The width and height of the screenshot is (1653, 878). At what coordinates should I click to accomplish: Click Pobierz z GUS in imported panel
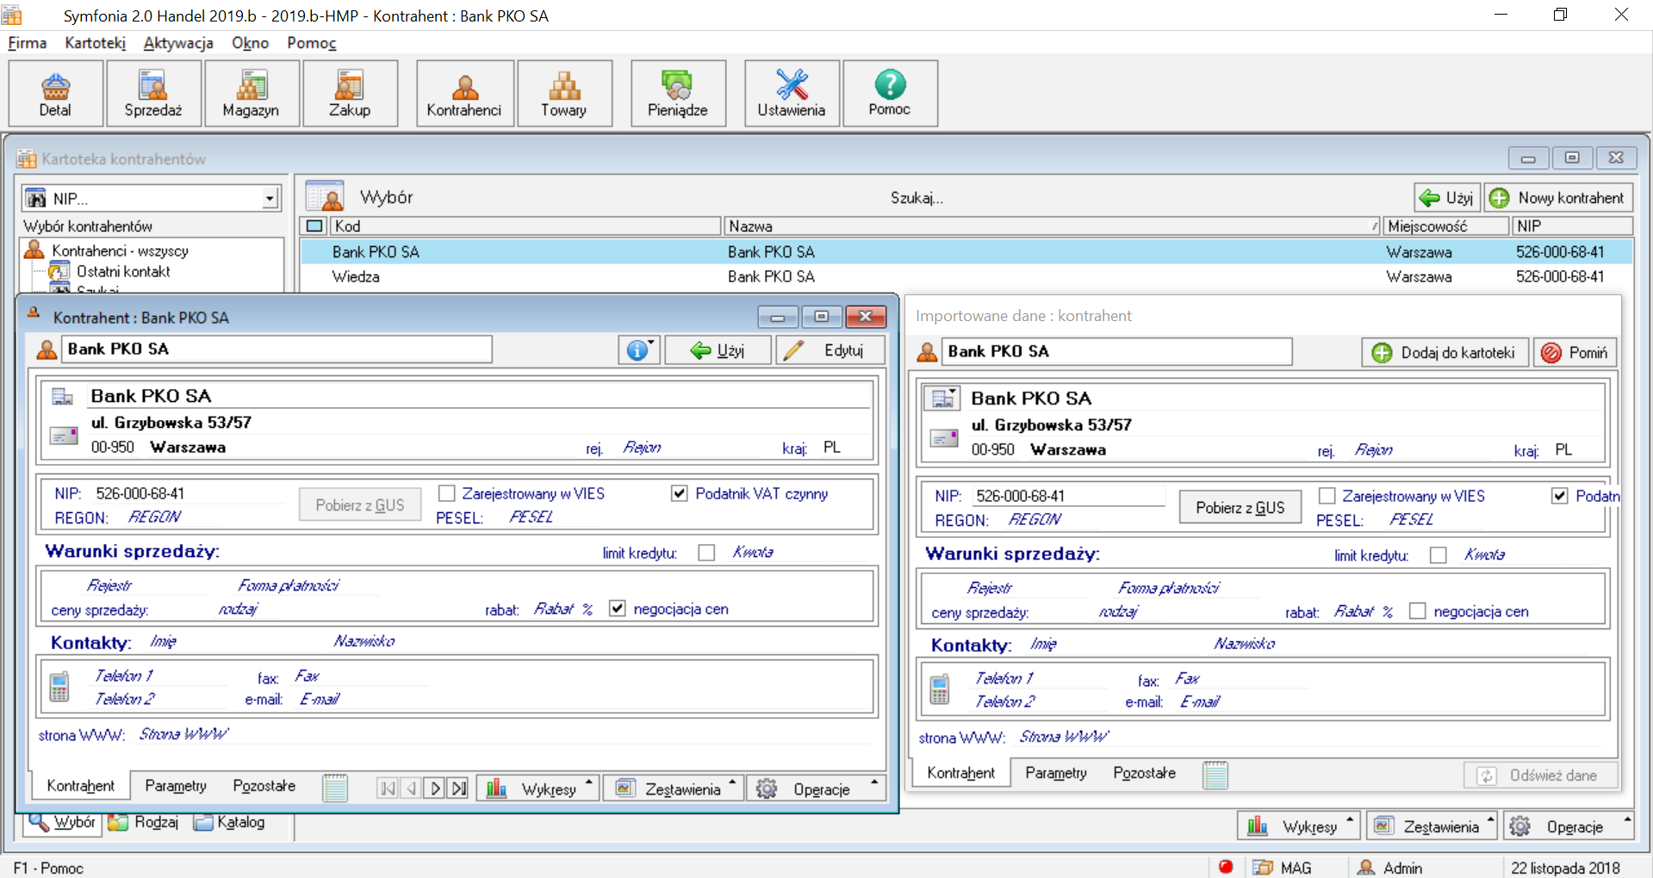pos(1240,508)
